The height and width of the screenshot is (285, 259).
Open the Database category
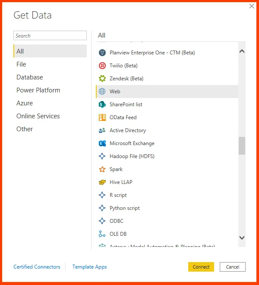pyautogui.click(x=30, y=77)
